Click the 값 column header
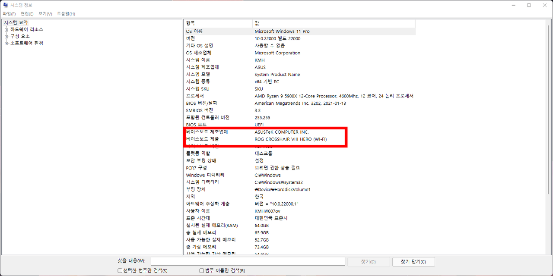 click(x=334, y=23)
